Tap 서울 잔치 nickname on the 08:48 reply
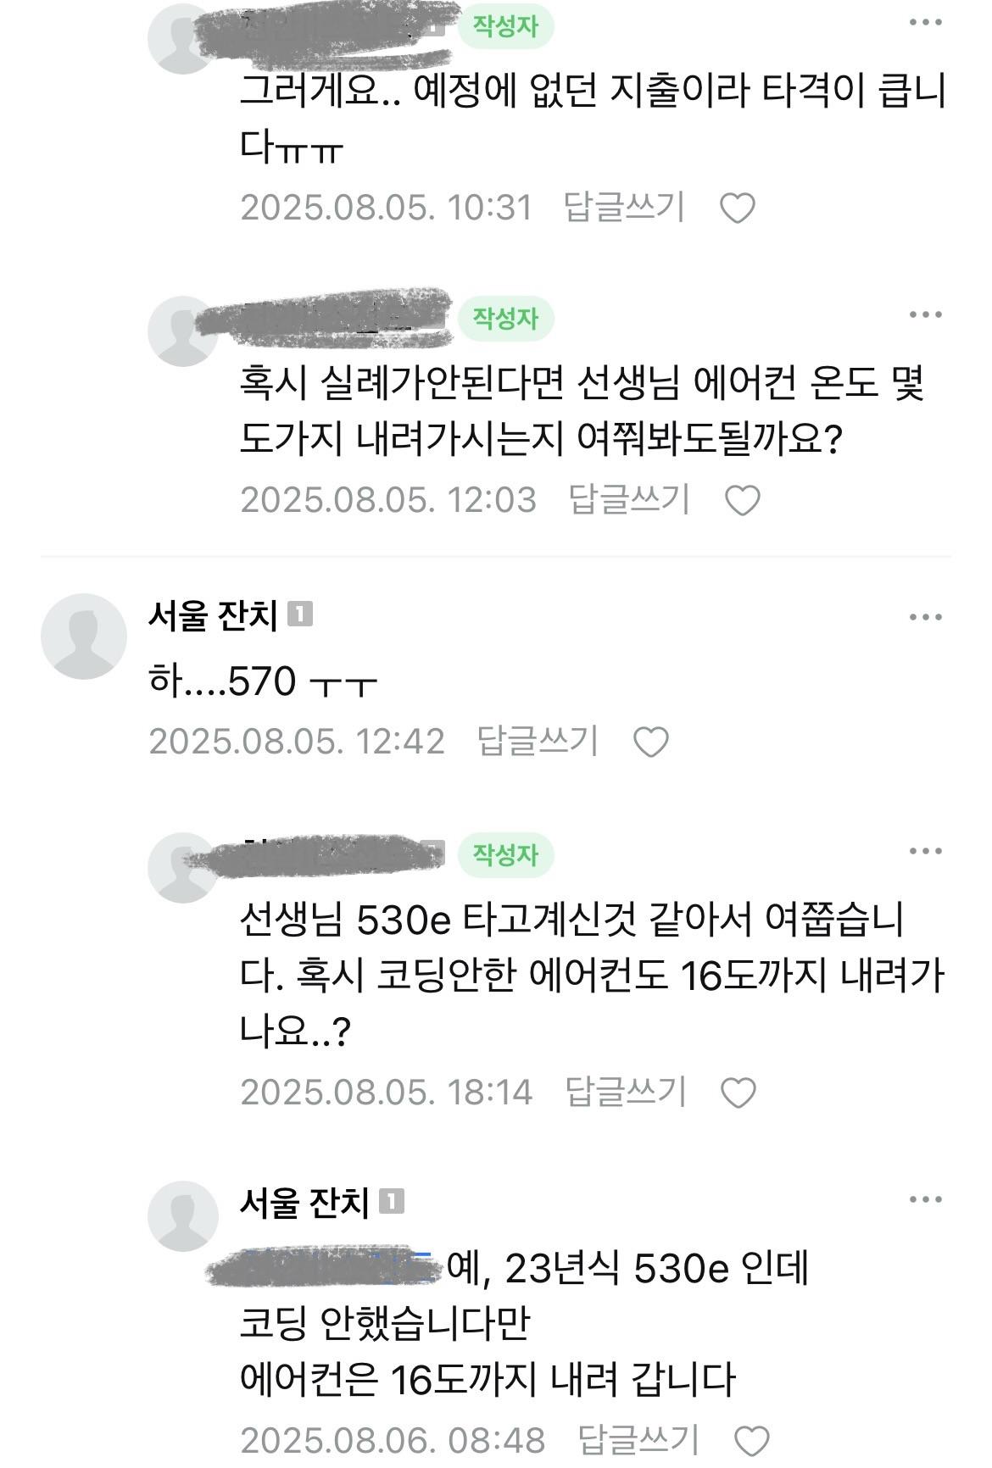The width and height of the screenshot is (992, 1468). coord(304,1203)
